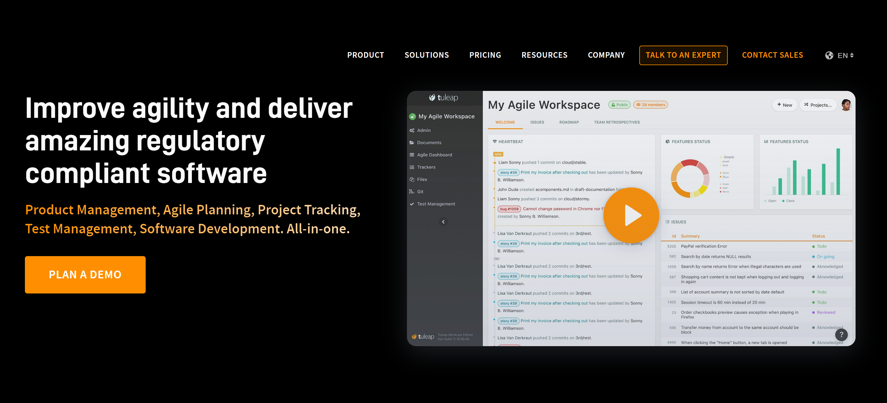Sort issues by Summary column header
The width and height of the screenshot is (887, 403).
point(690,236)
